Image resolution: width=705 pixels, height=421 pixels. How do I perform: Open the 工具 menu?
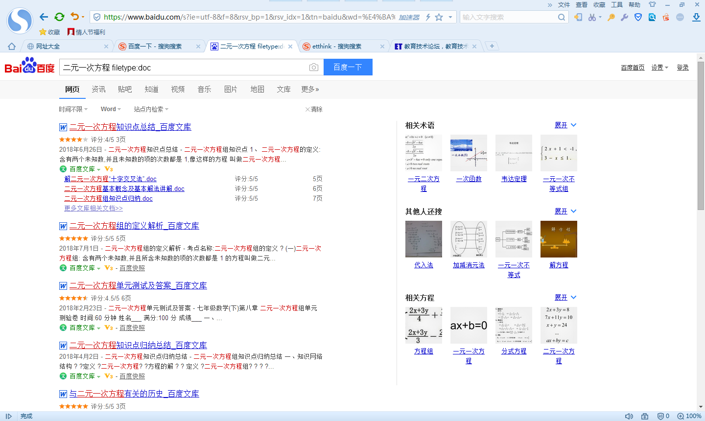617,5
